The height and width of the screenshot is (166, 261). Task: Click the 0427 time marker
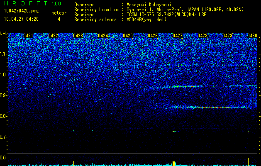pyautogui.click(x=178, y=36)
